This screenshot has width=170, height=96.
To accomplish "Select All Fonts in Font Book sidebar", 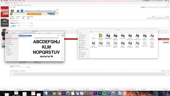I will [10, 35].
